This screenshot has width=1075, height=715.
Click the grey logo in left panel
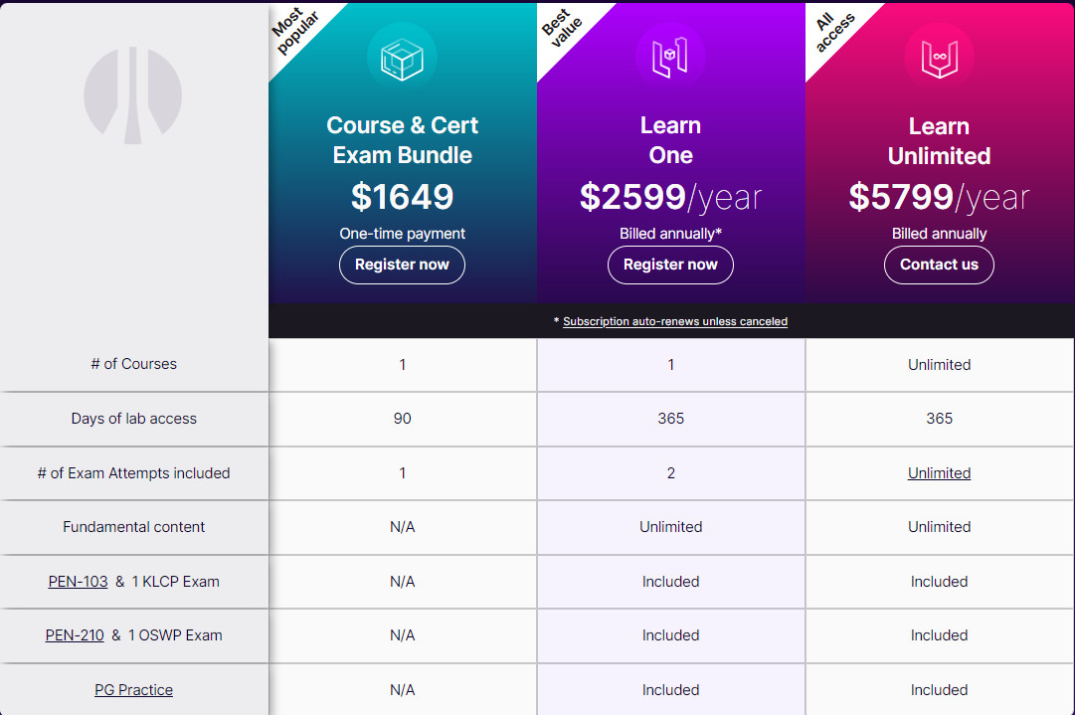coord(133,95)
